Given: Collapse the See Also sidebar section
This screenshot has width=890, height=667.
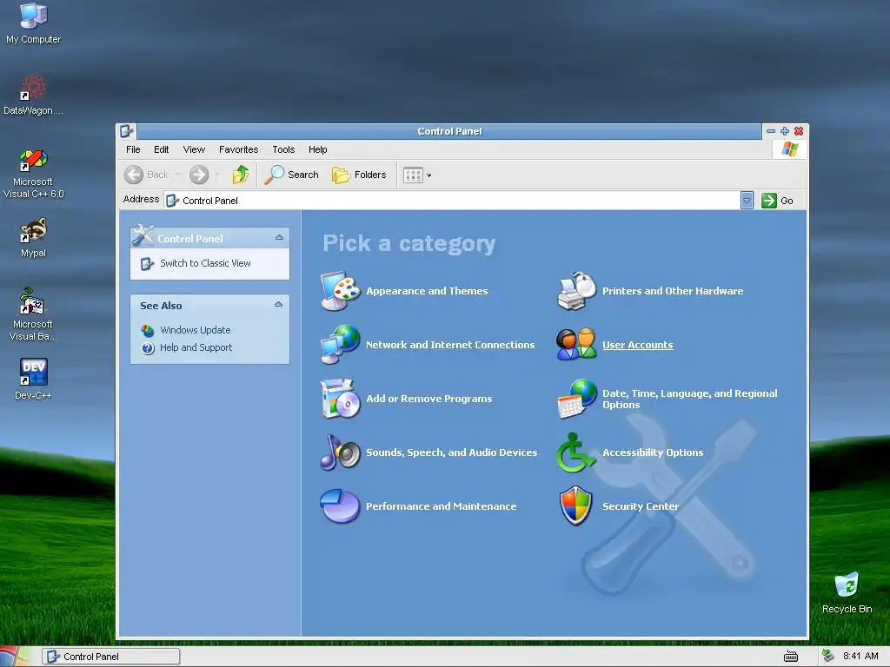Looking at the screenshot, I should pyautogui.click(x=279, y=305).
